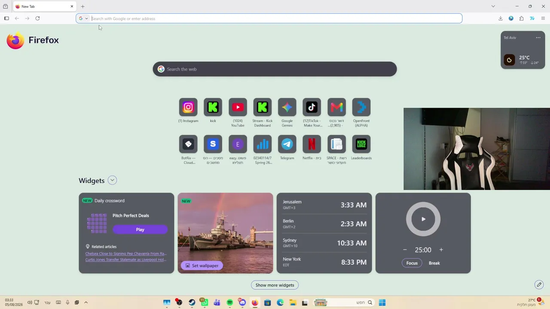The height and width of the screenshot is (309, 550).
Task: Open the Windows Start menu
Action: (382, 303)
